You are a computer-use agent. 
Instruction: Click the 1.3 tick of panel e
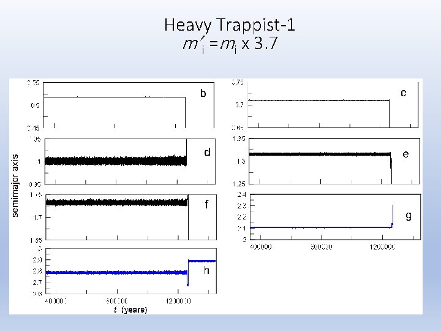(x=241, y=161)
